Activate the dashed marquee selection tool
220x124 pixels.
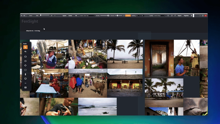pos(25,70)
